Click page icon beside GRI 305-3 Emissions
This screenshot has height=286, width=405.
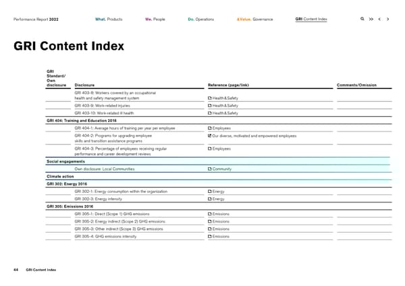click(x=210, y=229)
